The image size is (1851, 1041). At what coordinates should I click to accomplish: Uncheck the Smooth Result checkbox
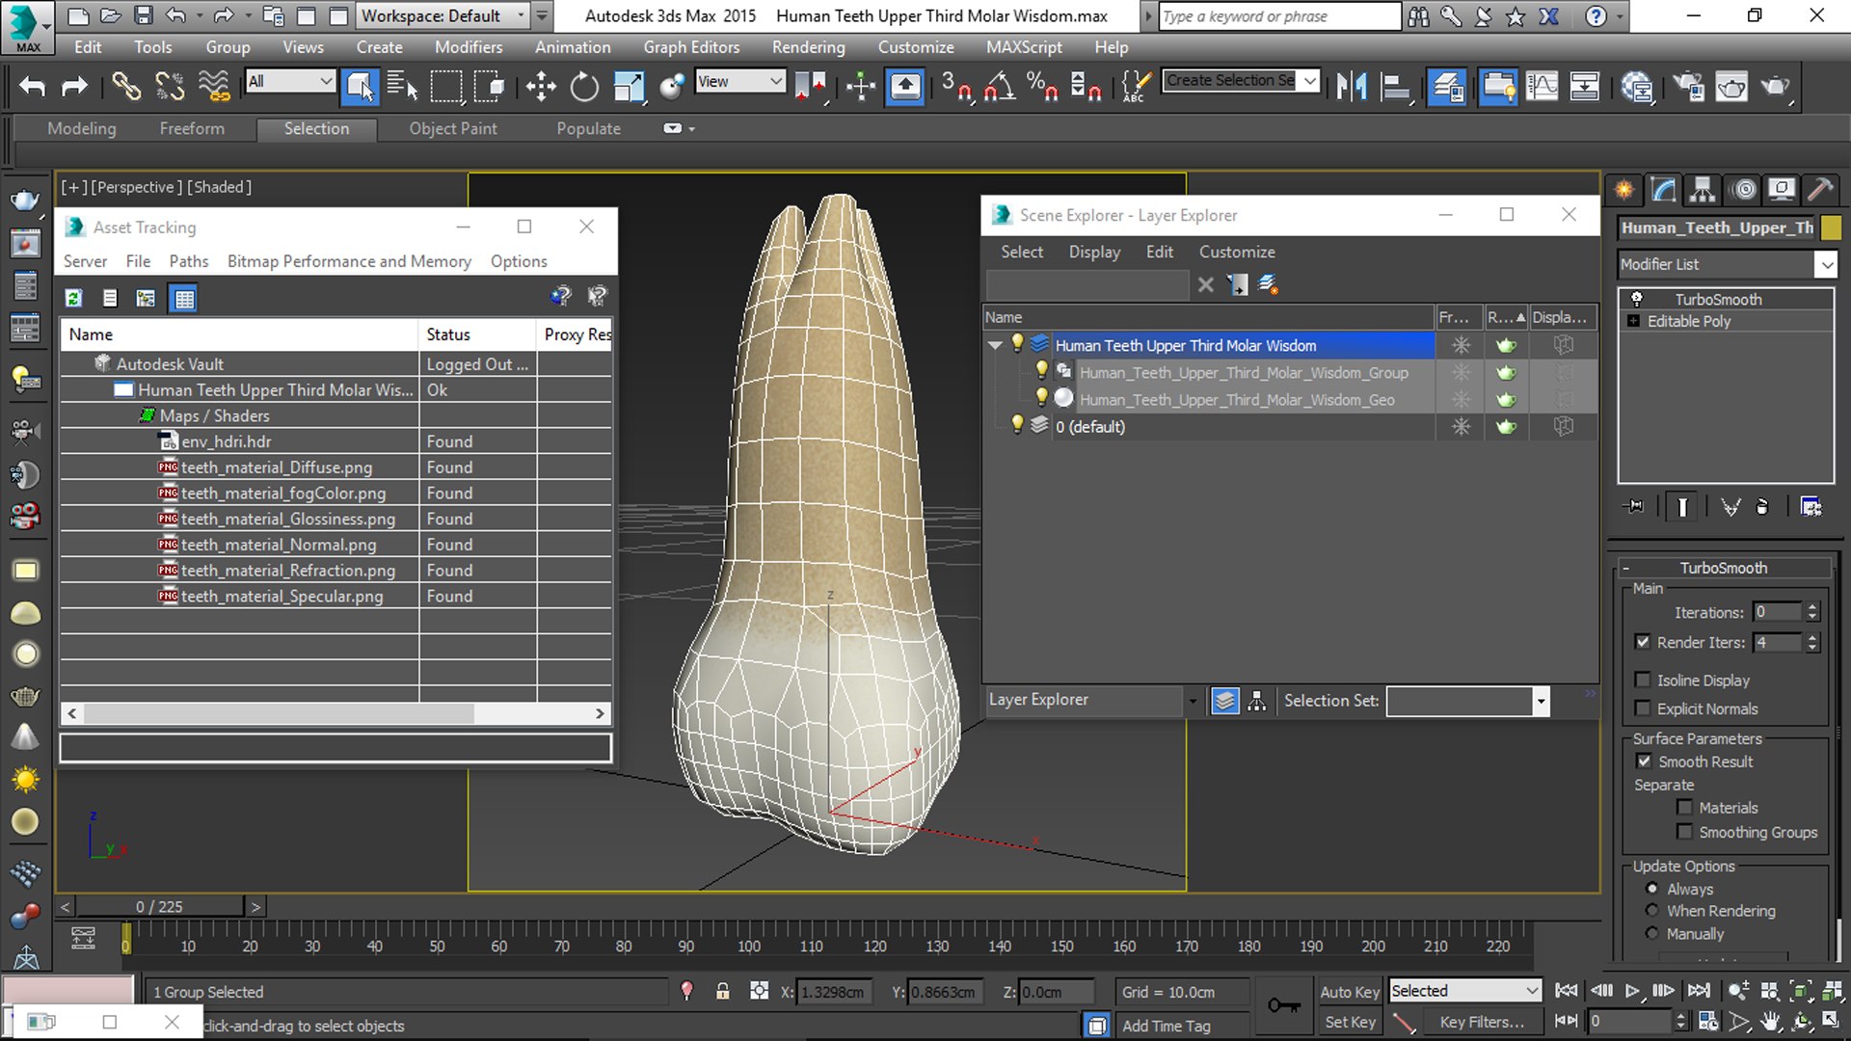(1644, 761)
